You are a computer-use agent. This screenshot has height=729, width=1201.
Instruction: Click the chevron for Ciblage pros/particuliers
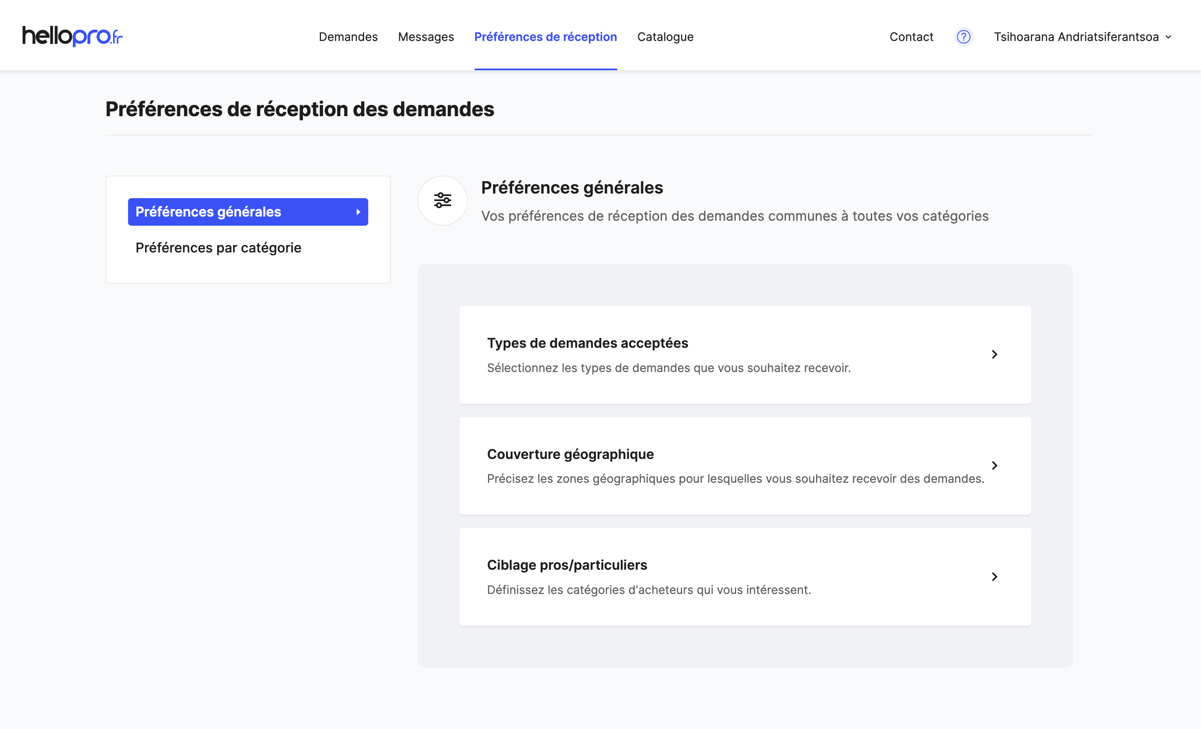[994, 576]
